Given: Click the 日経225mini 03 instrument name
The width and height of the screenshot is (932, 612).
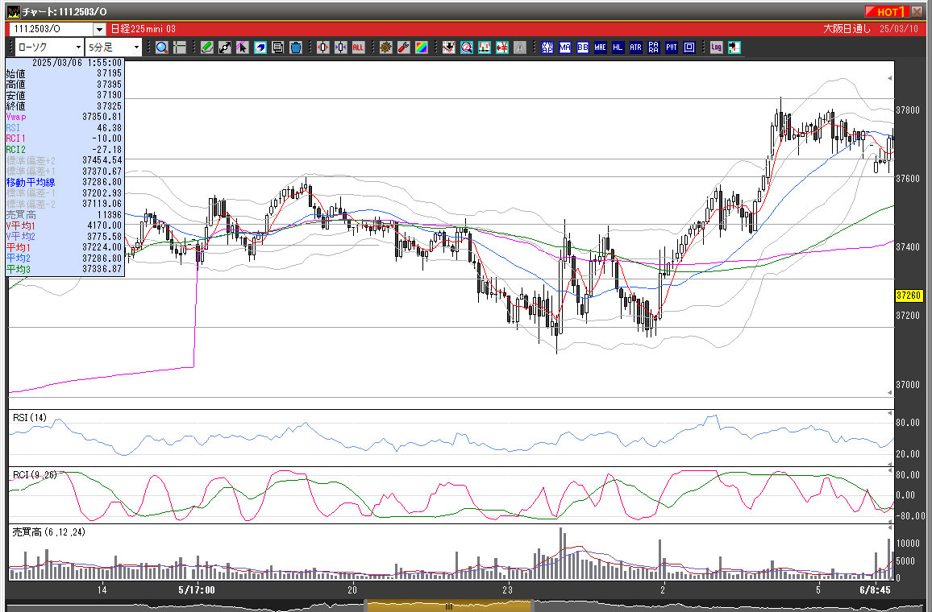Looking at the screenshot, I should (144, 29).
